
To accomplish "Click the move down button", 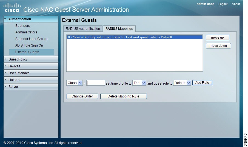I will pos(218,46).
